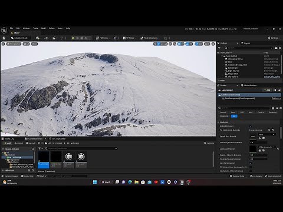Open the Edit menu

18,28
